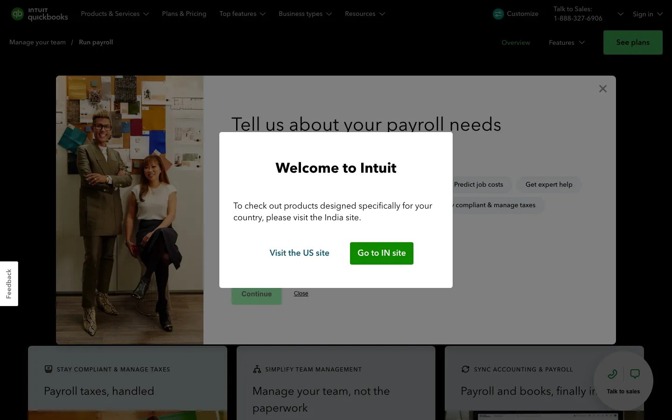672x420 pixels.
Task: Click the Welcome to Intuit heading
Action: coord(336,168)
